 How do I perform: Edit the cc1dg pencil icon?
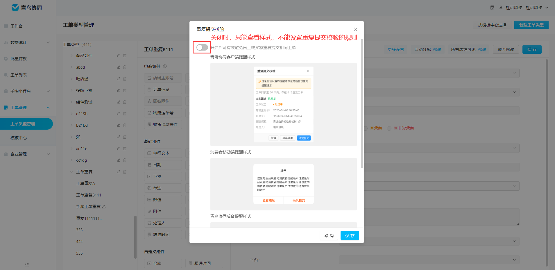coord(118,160)
